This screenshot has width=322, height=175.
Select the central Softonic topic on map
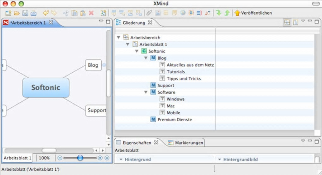pyautogui.click(x=46, y=87)
